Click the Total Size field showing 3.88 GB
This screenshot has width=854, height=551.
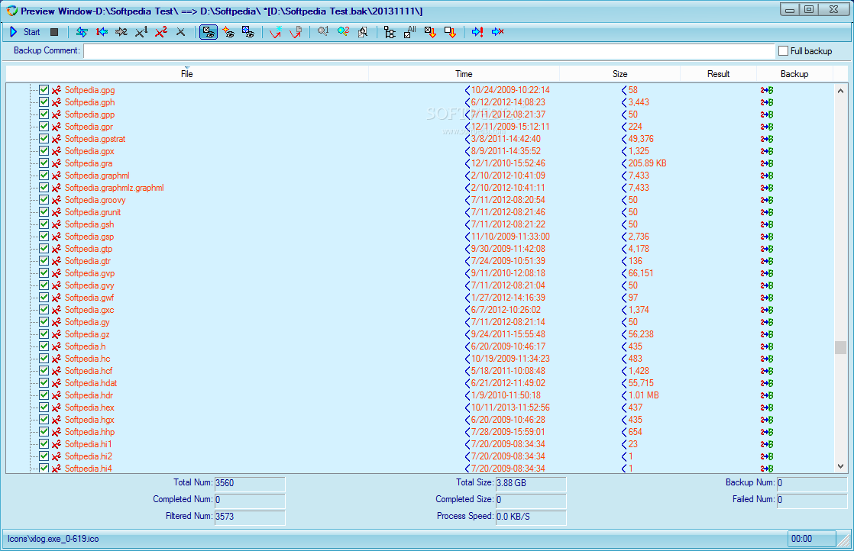pyautogui.click(x=531, y=483)
